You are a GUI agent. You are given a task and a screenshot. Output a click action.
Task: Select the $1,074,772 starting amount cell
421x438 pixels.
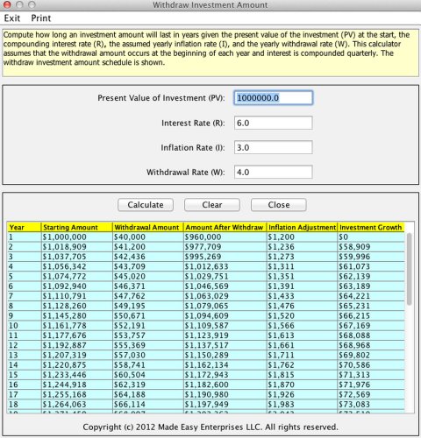77,276
